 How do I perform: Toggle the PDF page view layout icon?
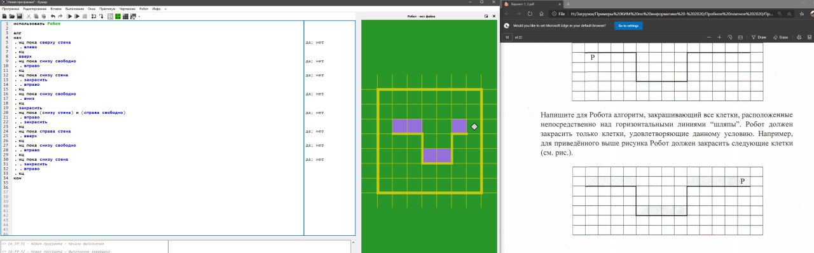pyautogui.click(x=741, y=38)
